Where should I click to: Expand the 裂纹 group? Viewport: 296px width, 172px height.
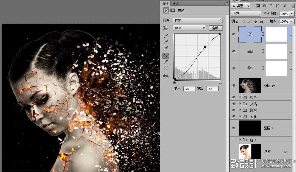(x=240, y=110)
